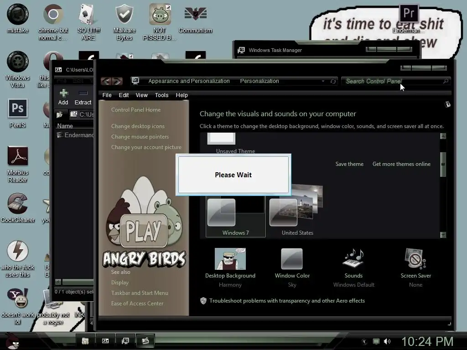Open Malware Bytes desktop shortcut
The height and width of the screenshot is (350, 467).
124,22
